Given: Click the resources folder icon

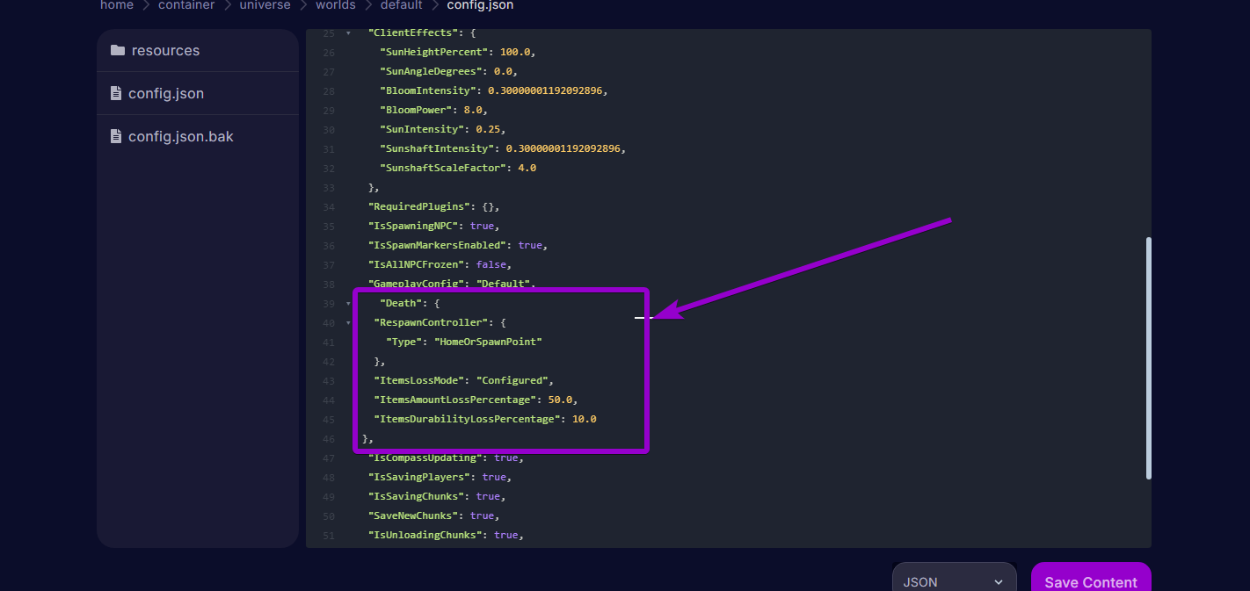Looking at the screenshot, I should (x=119, y=50).
